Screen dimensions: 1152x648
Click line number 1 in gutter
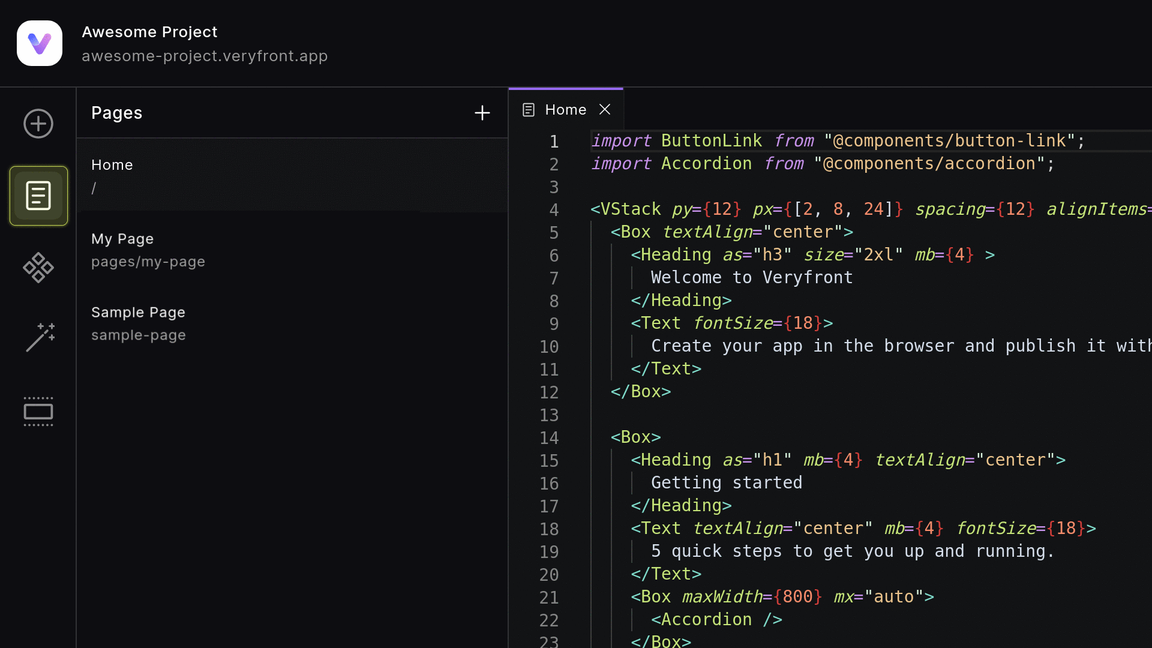(554, 142)
